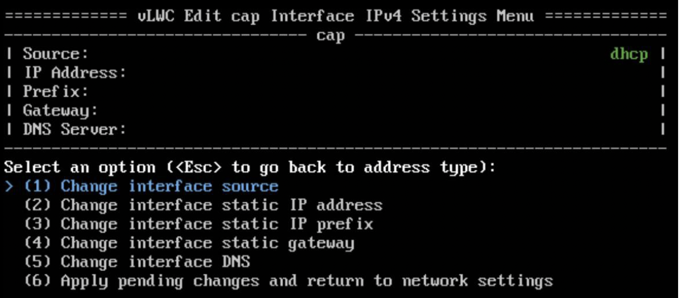This screenshot has height=298, width=680.
Task: Select option 1 Change interface source
Action: pos(151,186)
